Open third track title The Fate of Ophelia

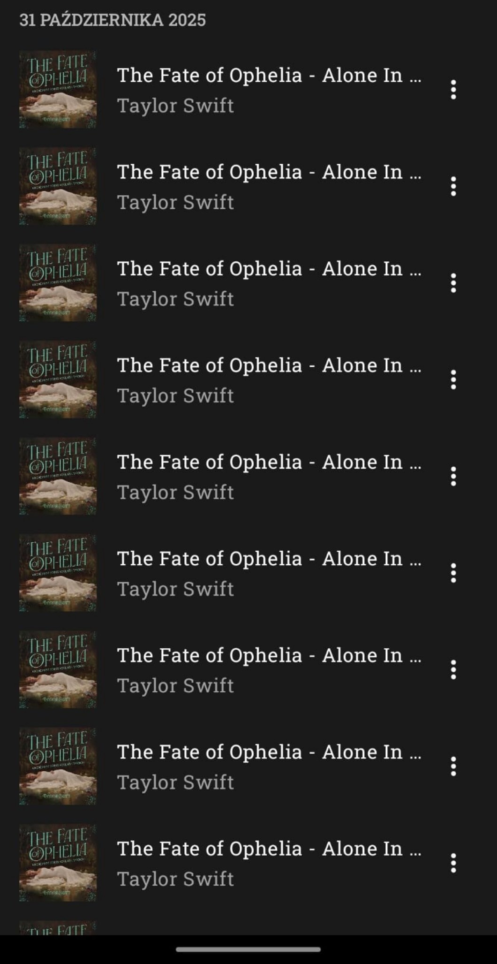click(x=269, y=269)
